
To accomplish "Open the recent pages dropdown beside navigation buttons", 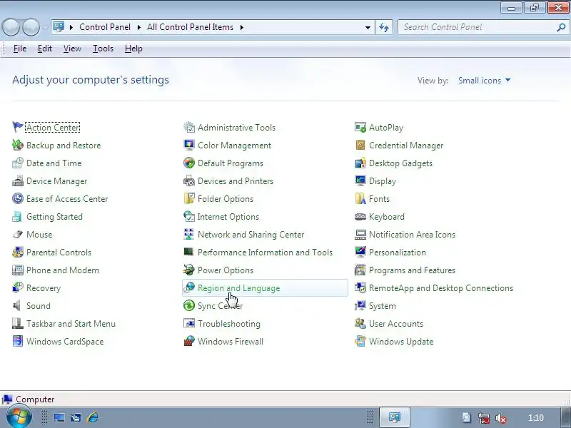I will coord(45,27).
